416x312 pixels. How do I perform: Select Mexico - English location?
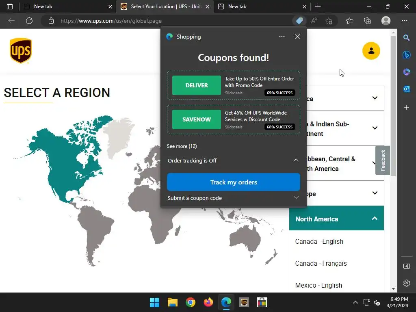point(318,285)
